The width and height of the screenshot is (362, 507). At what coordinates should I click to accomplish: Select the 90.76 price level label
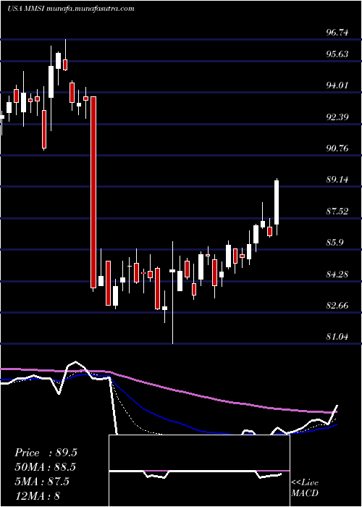coord(337,148)
